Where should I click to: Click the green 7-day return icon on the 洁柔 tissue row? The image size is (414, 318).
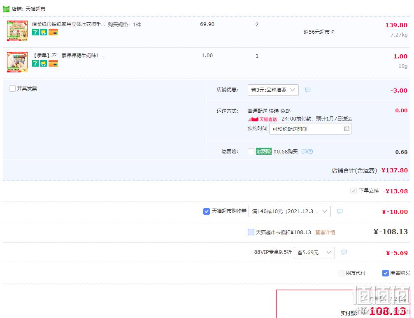[35, 32]
